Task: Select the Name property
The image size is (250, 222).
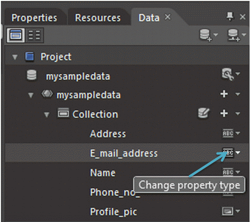Action: point(103,173)
